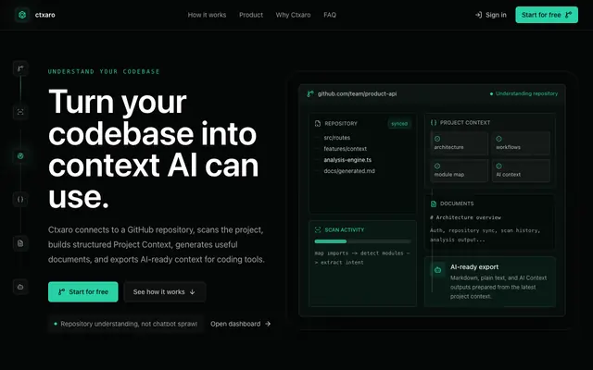Select the green check step icon in sidebar
Viewport: 593px width, 370px height.
(x=20, y=155)
